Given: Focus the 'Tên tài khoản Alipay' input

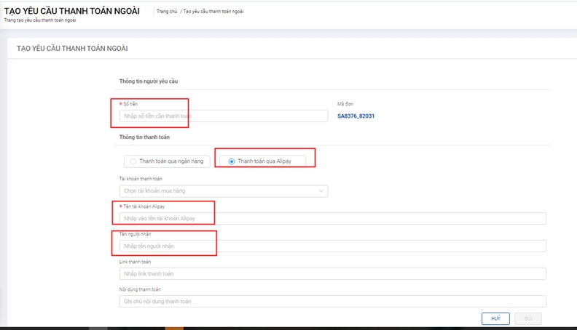Looking at the screenshot, I should (332, 219).
